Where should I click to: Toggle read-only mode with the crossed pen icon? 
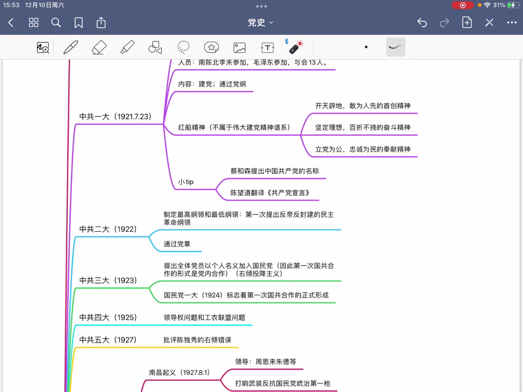click(x=489, y=23)
